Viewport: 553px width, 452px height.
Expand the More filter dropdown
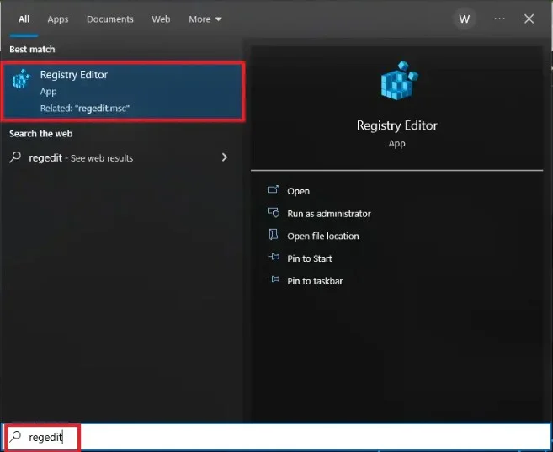click(x=205, y=19)
